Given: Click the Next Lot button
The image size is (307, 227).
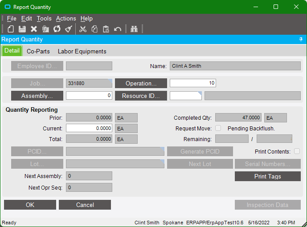Looking at the screenshot, I should coord(200,164).
